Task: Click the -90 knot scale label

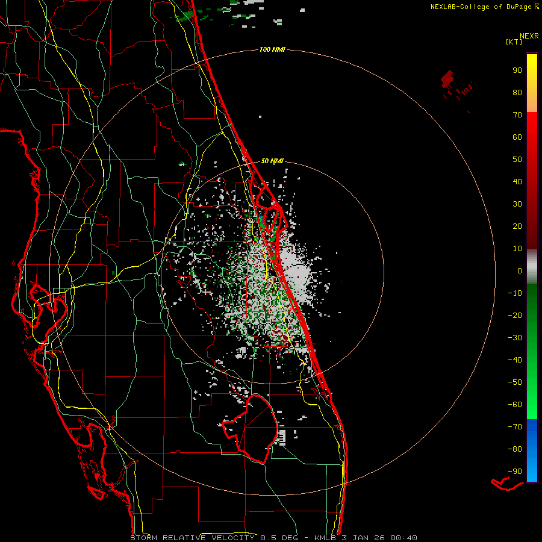Action: [515, 472]
